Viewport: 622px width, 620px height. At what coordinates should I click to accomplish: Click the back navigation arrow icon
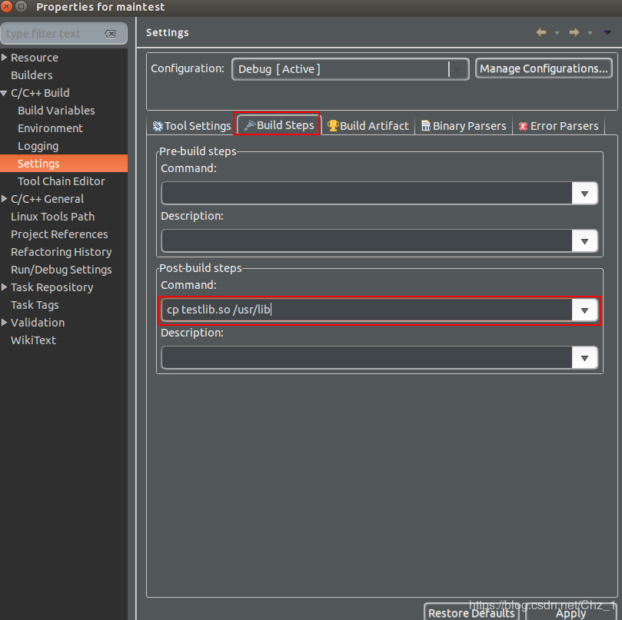point(541,32)
